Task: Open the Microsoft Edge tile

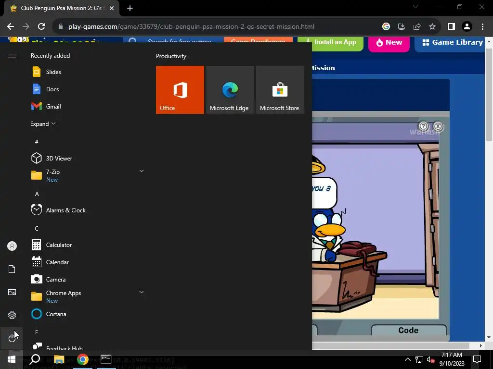Action: (x=230, y=90)
